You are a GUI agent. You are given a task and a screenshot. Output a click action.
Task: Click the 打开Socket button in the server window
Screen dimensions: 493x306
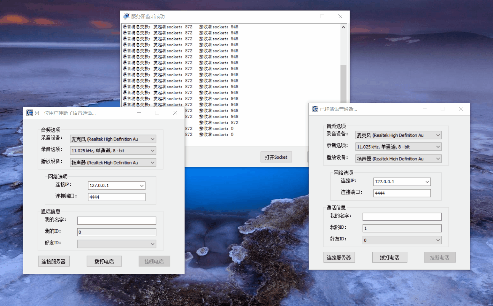coord(276,157)
